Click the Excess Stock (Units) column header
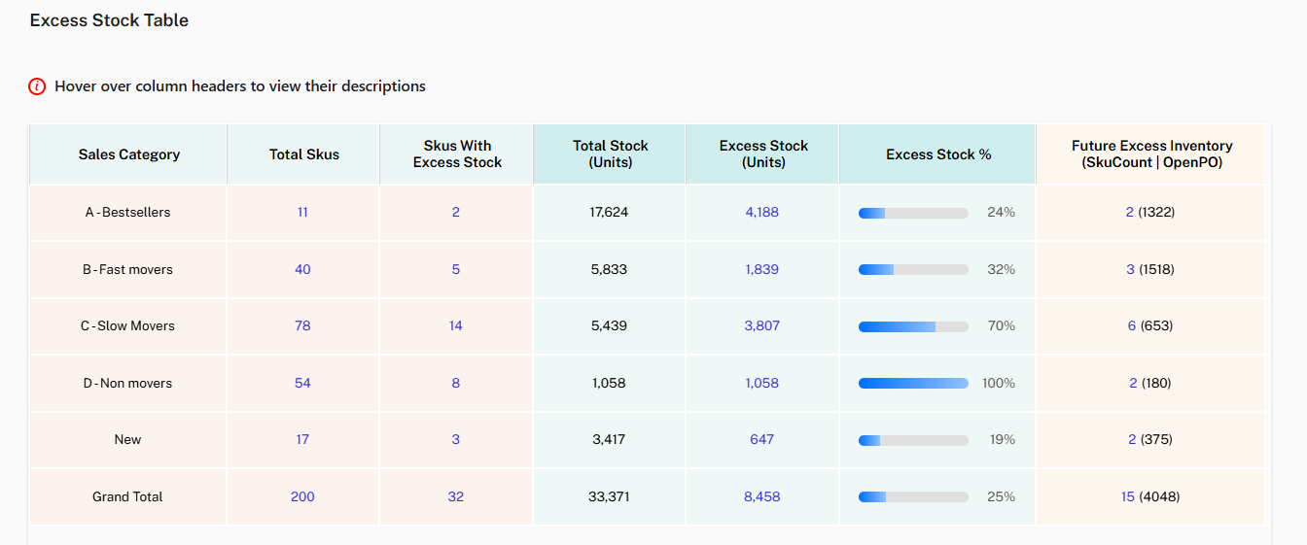The height and width of the screenshot is (545, 1307). coord(763,153)
